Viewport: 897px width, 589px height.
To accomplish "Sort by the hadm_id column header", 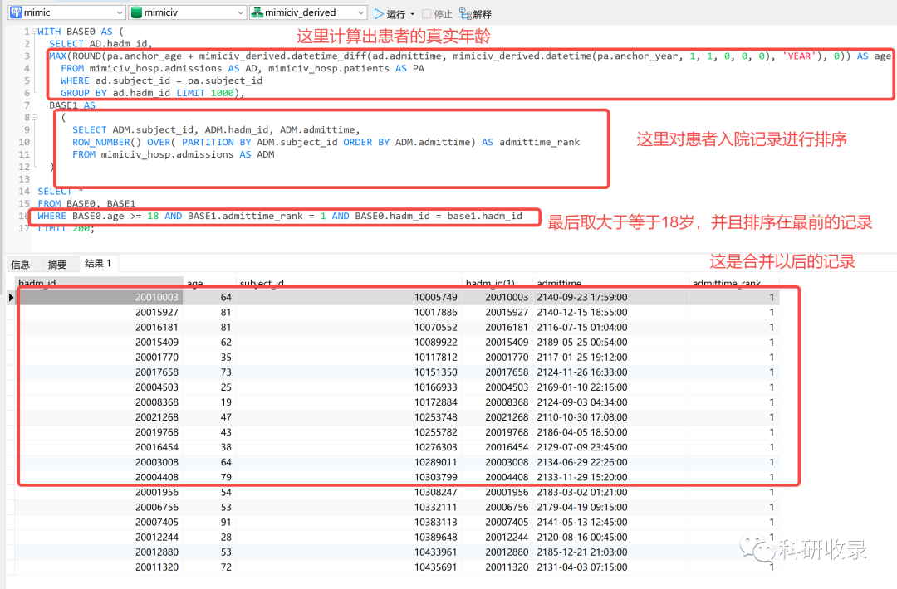I will point(98,283).
